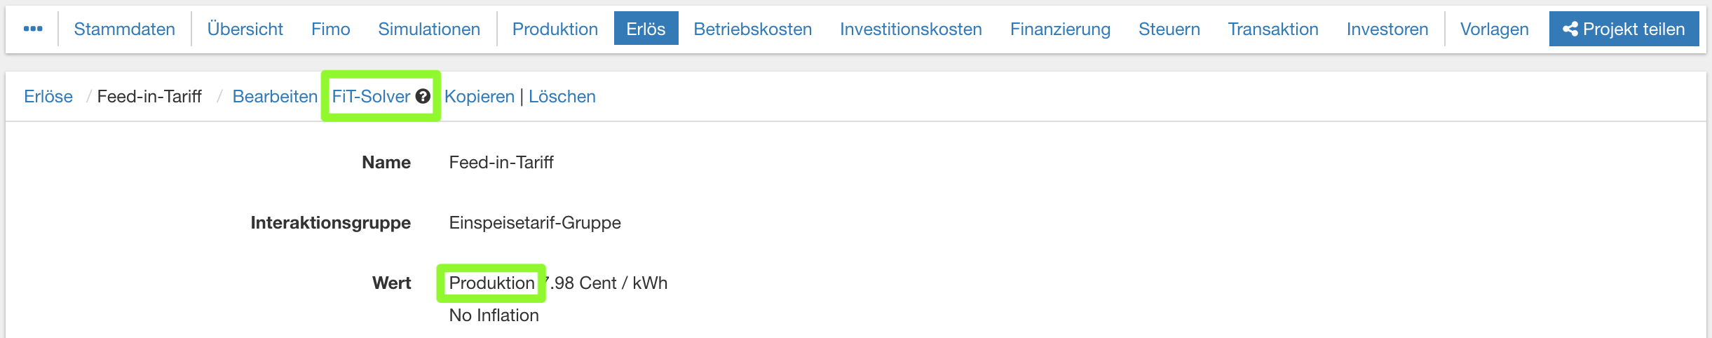Image resolution: width=1712 pixels, height=338 pixels.
Task: Open the Stammdaten tab
Action: [124, 29]
